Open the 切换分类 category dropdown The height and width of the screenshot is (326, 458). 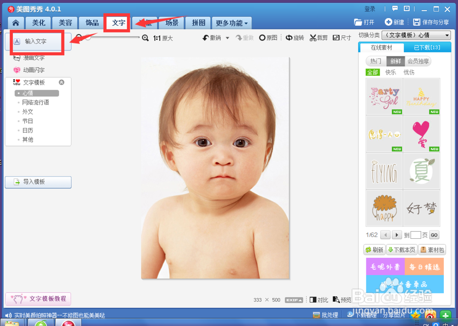(x=416, y=35)
